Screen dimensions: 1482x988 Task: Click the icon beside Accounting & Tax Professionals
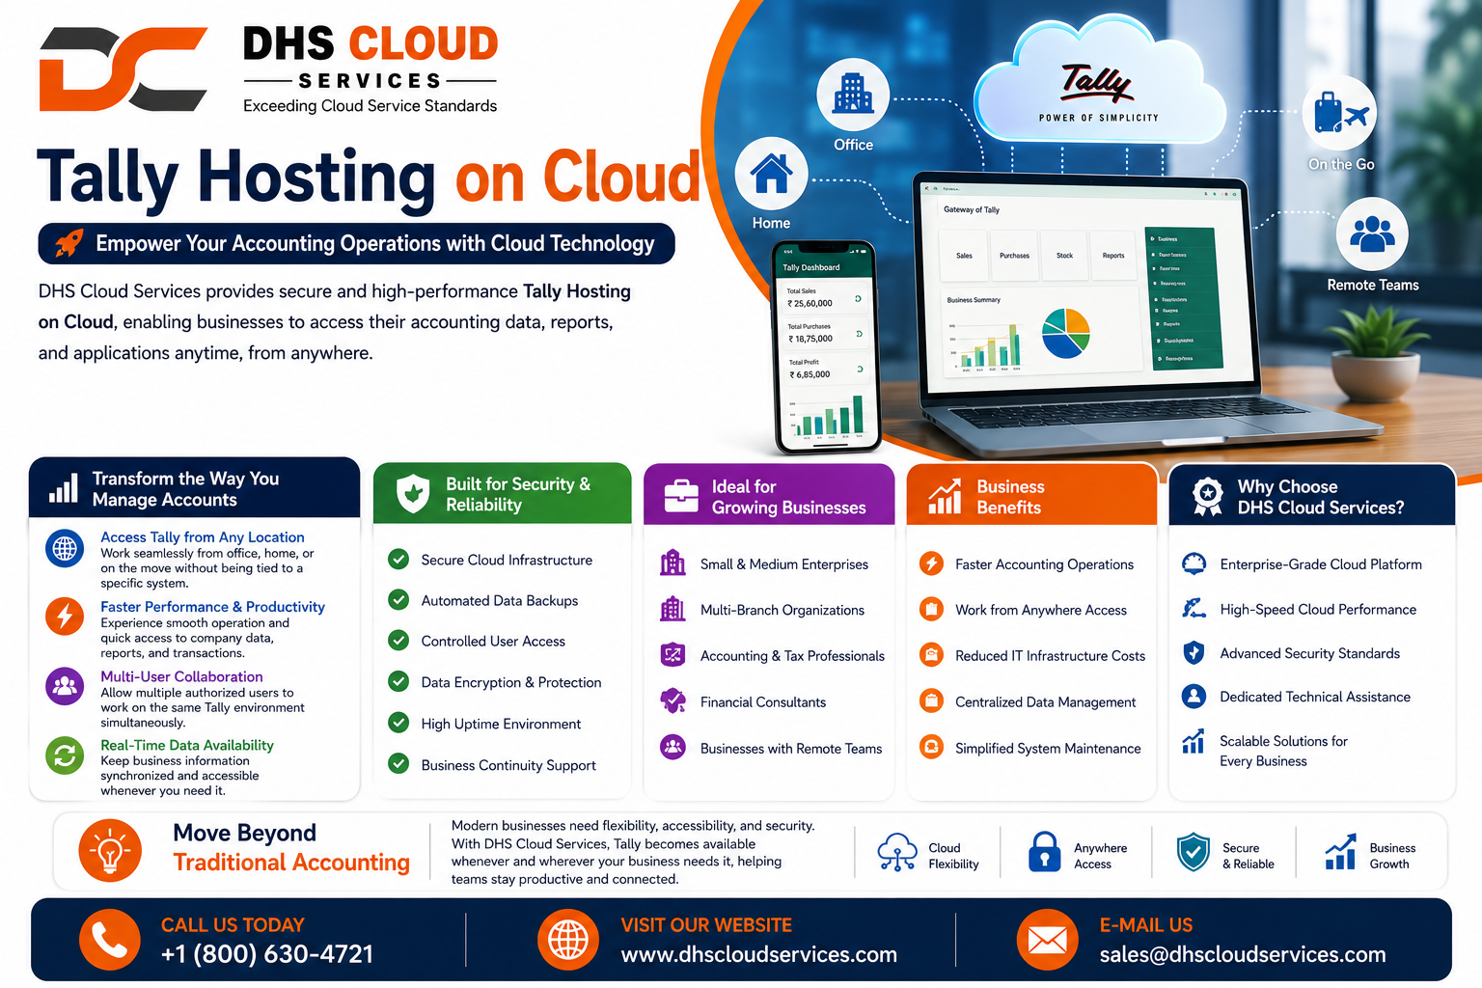(672, 654)
